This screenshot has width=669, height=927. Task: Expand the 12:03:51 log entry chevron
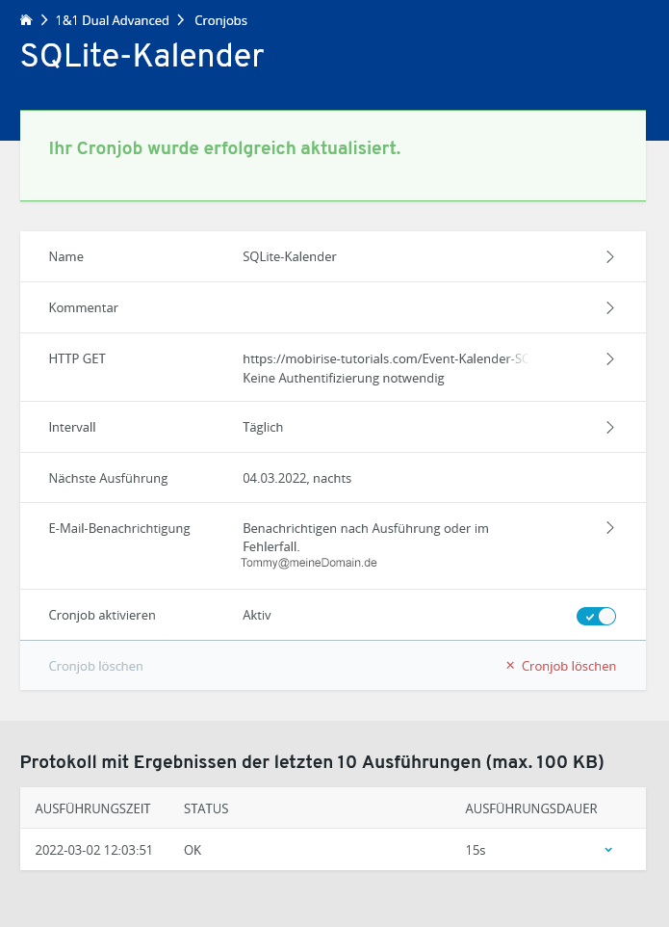pyautogui.click(x=608, y=850)
